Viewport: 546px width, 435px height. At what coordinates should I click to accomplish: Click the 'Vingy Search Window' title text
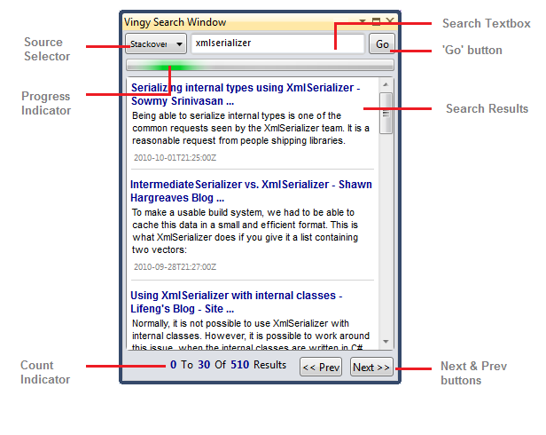pyautogui.click(x=175, y=22)
